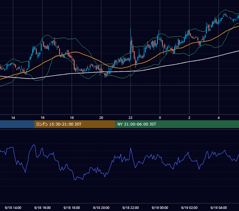Click the '9/18 20:00' label on the bottom axis
The width and height of the screenshot is (239, 211).
tap(101, 207)
